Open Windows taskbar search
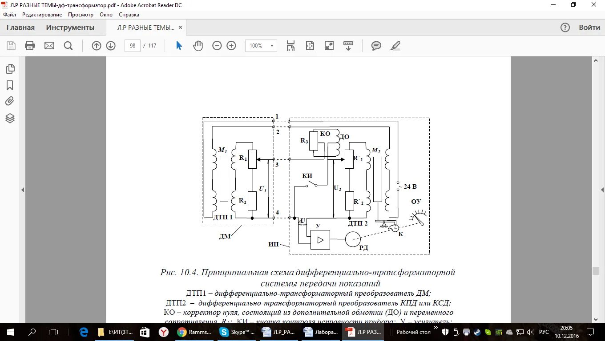Screen dimensions: 605x341 pos(32,332)
